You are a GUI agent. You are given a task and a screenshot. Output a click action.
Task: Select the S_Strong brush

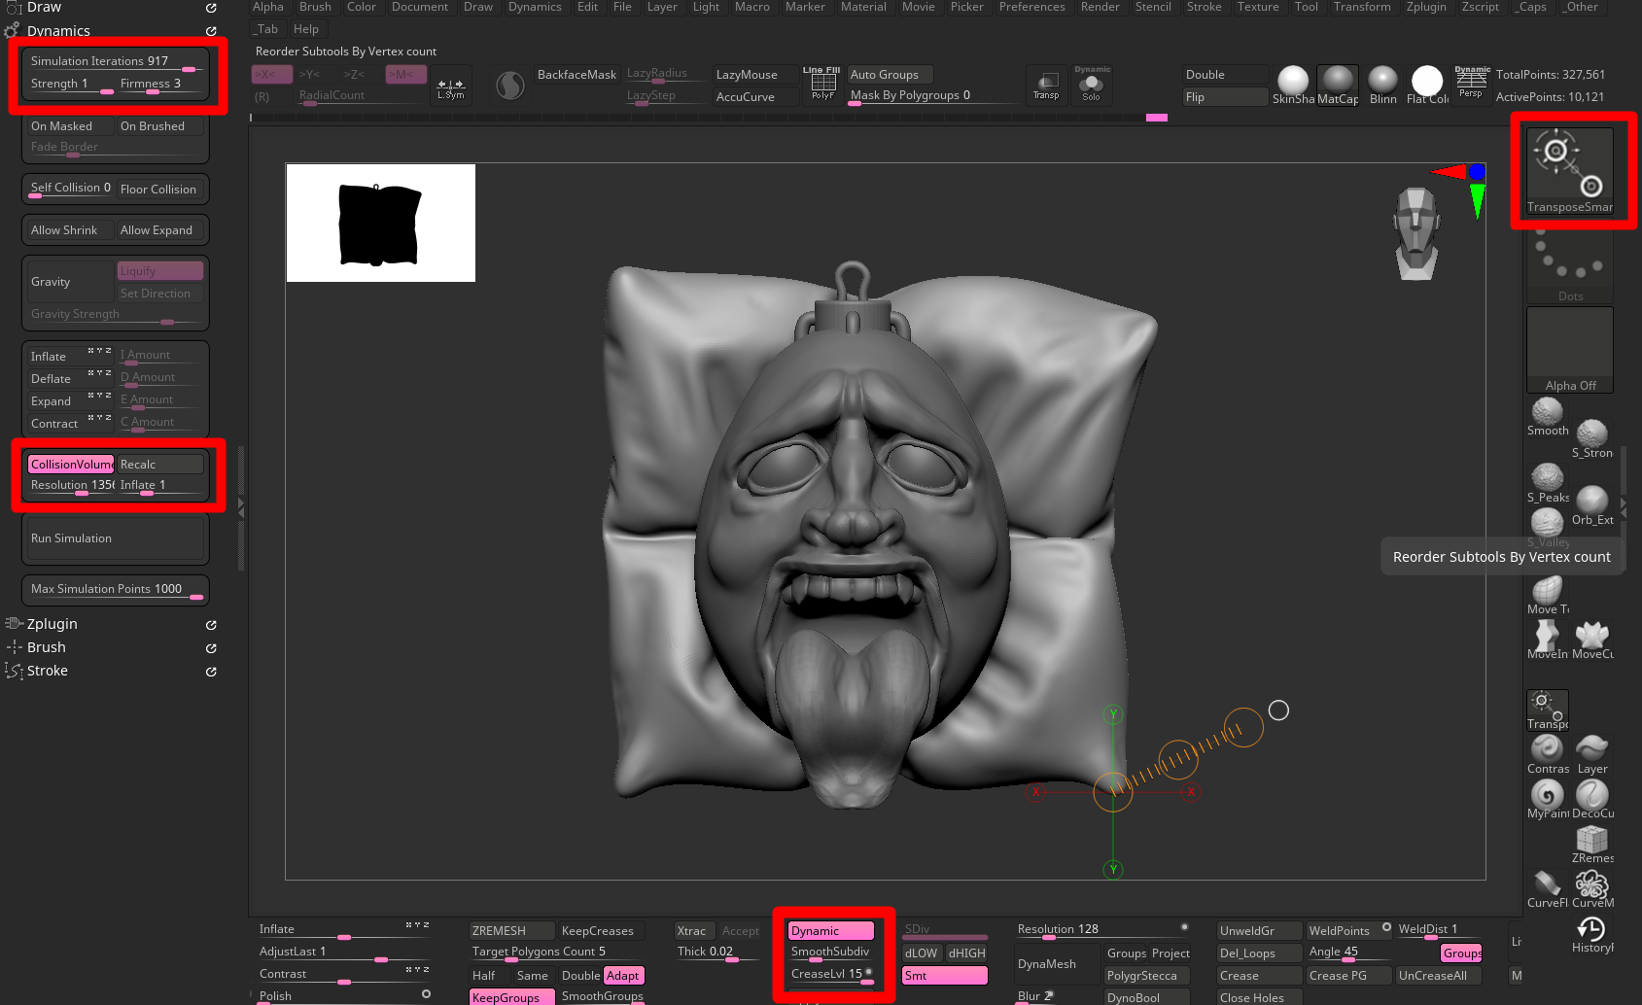[1592, 438]
